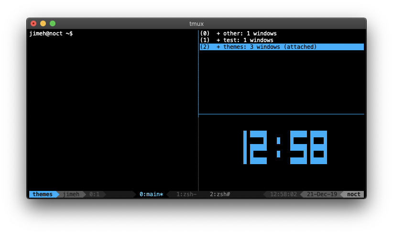Minimize the tmux window with yellow button
Image resolution: width=393 pixels, height=234 pixels.
tap(43, 23)
